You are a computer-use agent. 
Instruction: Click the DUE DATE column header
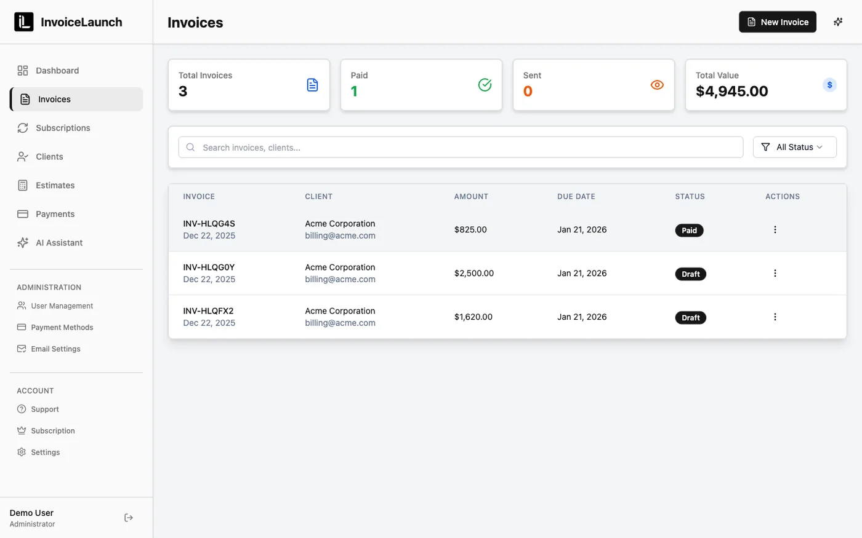[576, 197]
